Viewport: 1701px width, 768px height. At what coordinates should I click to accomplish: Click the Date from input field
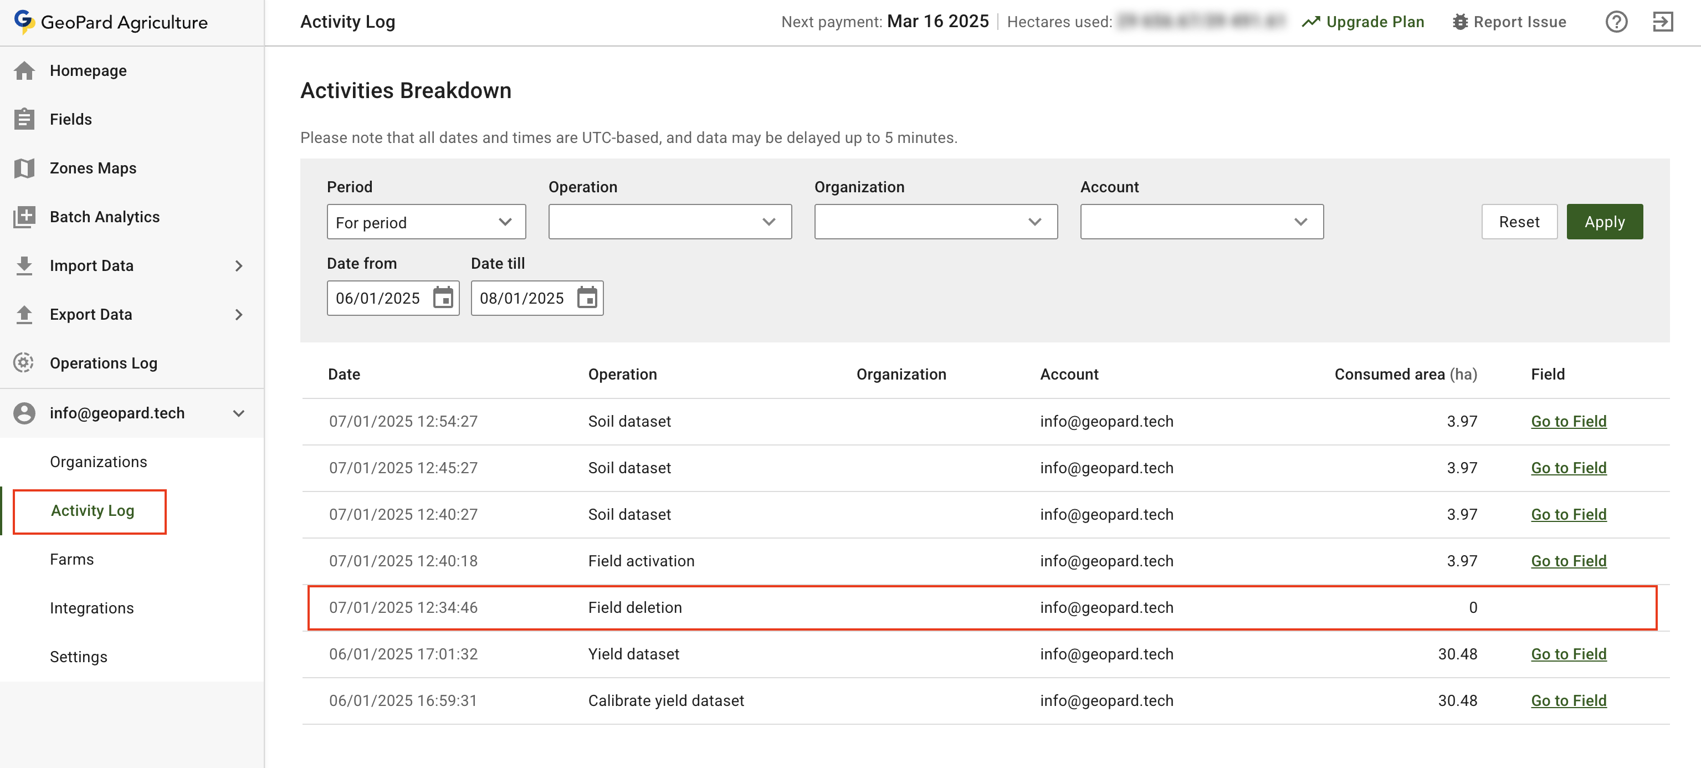pyautogui.click(x=378, y=298)
